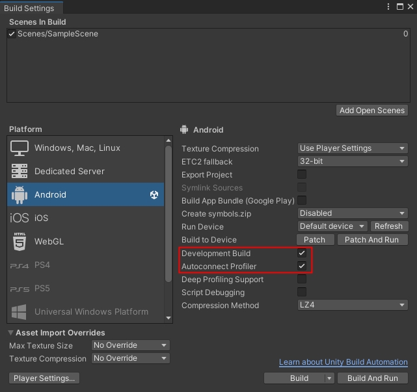Disable the Development Build checkbox
This screenshot has width=417, height=392.
[x=302, y=254]
